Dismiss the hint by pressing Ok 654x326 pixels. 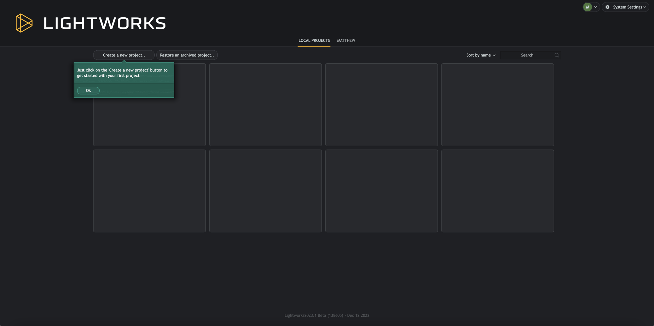click(88, 90)
